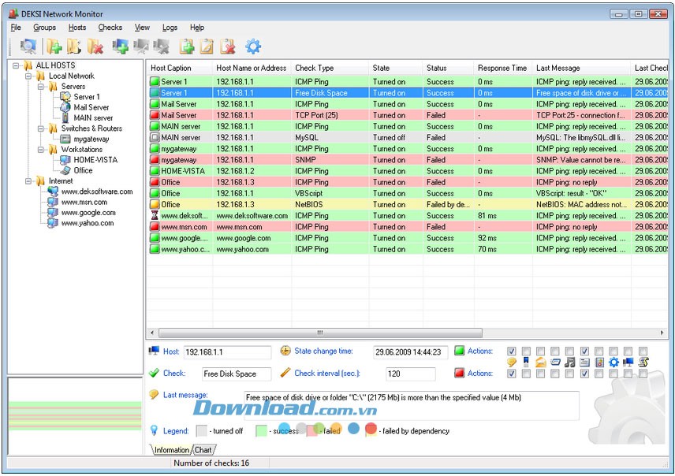
Task: Click the Check interval input field
Action: (410, 374)
